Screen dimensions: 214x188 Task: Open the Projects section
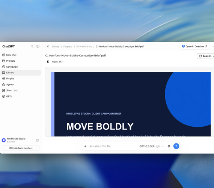[21, 61]
